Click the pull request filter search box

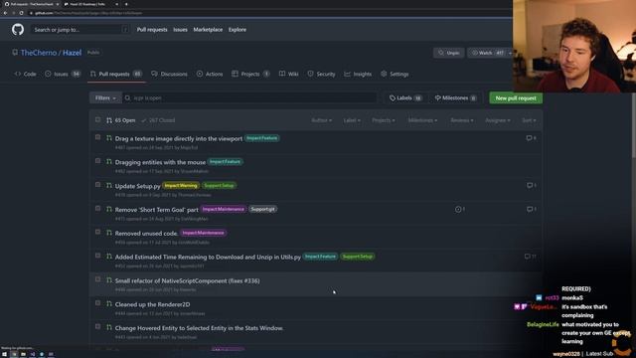point(249,97)
